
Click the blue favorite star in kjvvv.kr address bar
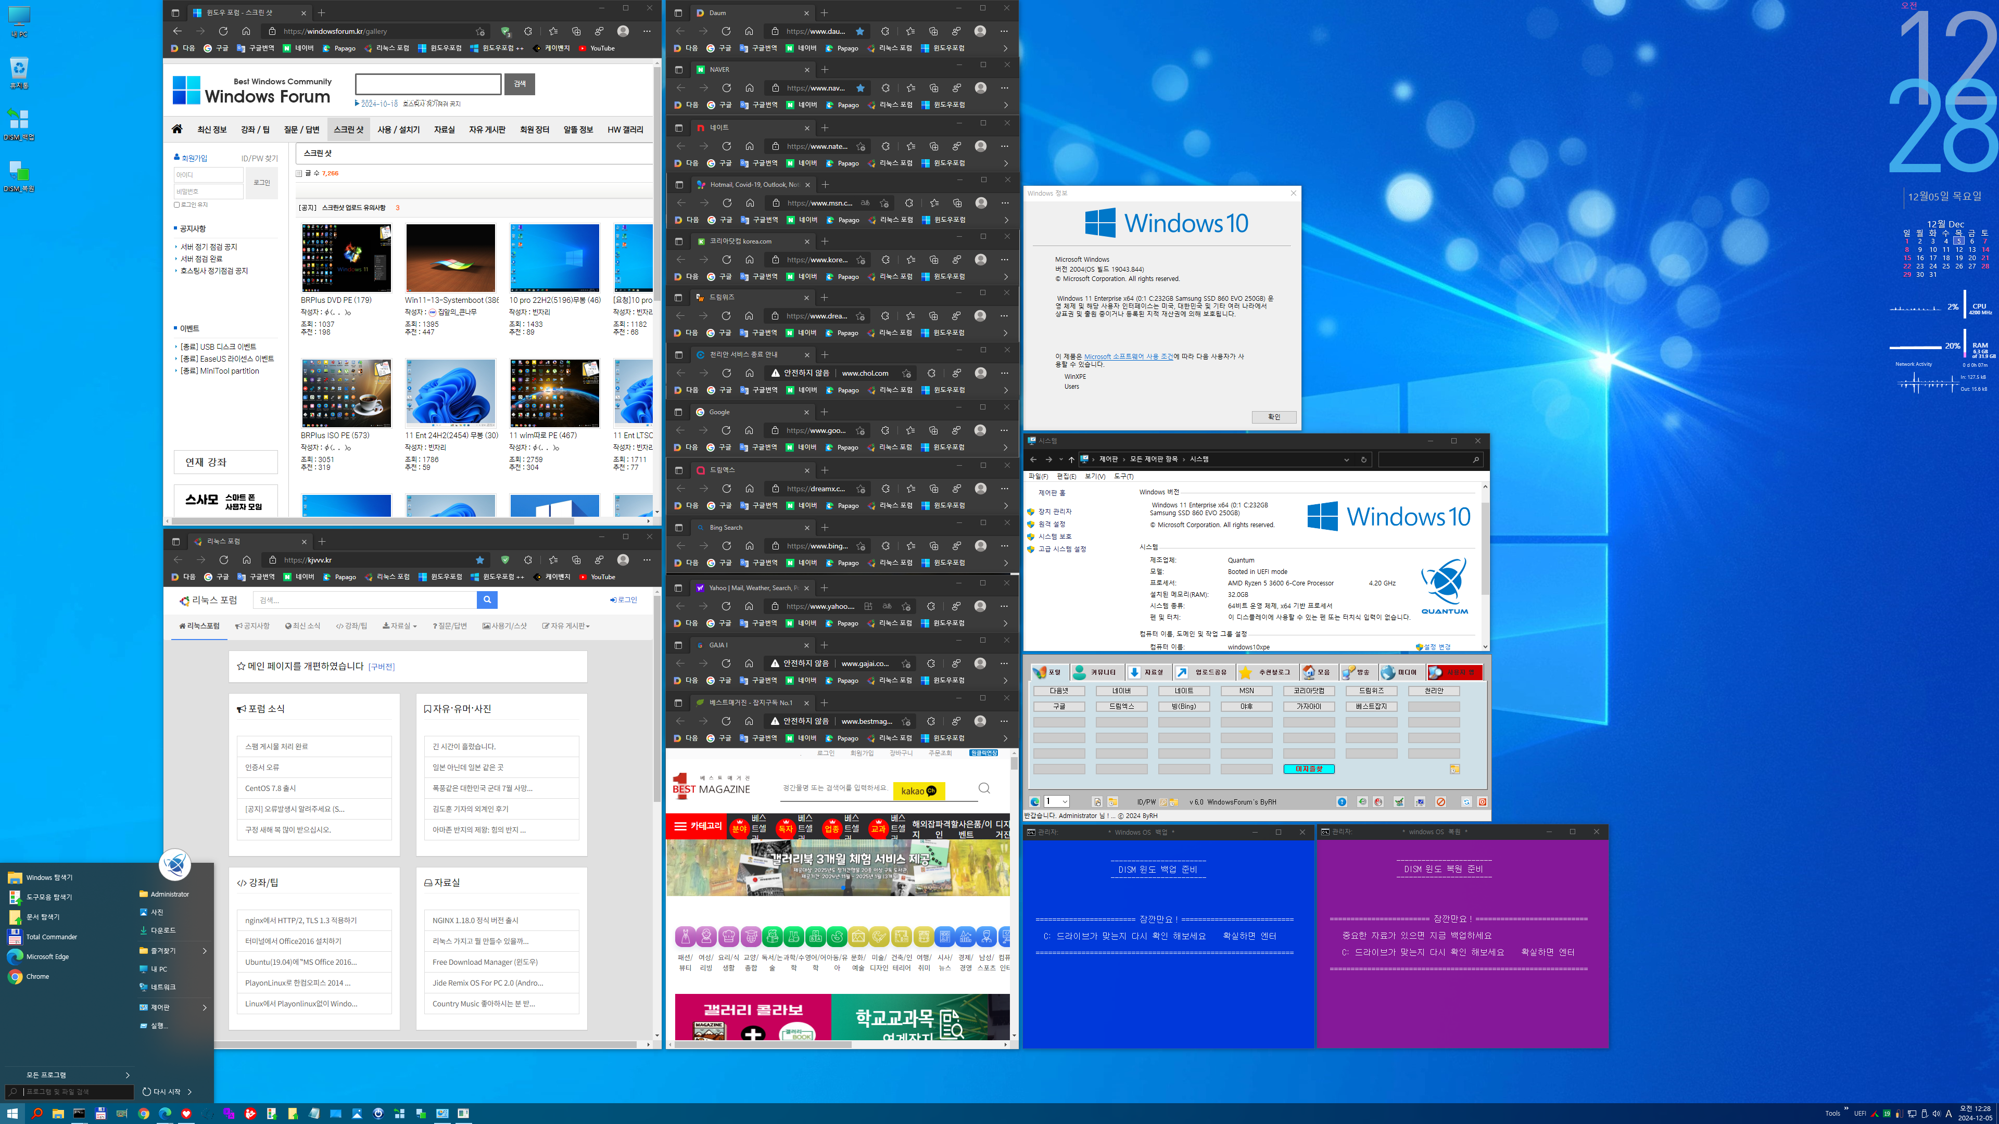479,559
